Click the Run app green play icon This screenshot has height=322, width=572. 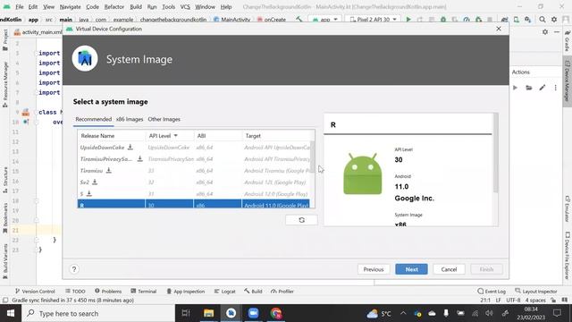(x=408, y=20)
